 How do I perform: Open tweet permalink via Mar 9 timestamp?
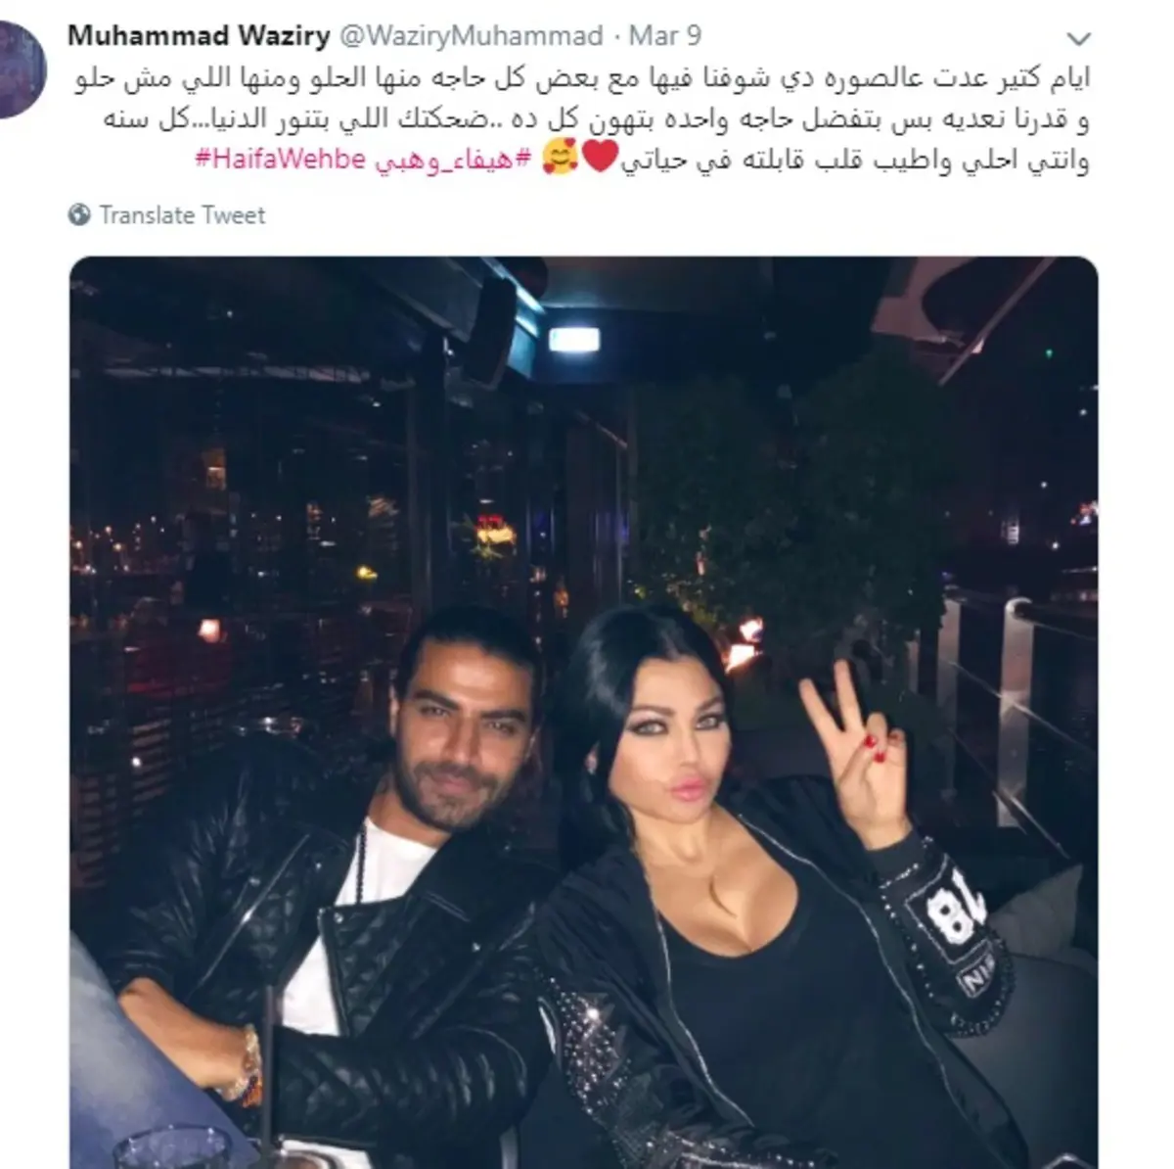click(665, 36)
